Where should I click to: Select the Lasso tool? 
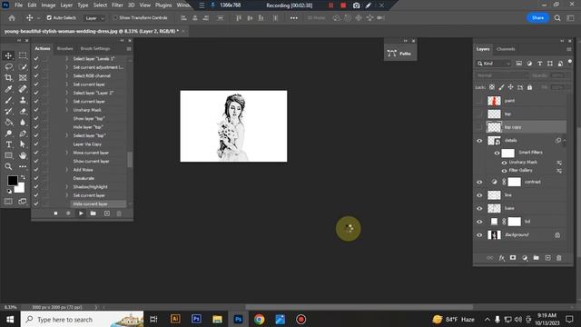coord(8,66)
